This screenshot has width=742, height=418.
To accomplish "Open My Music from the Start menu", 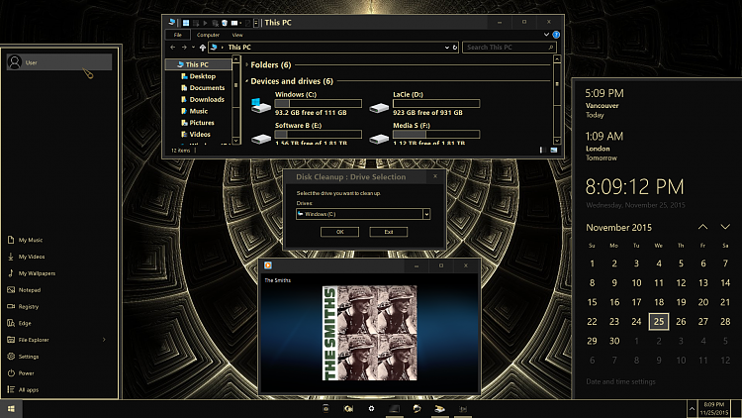I will coord(59,240).
